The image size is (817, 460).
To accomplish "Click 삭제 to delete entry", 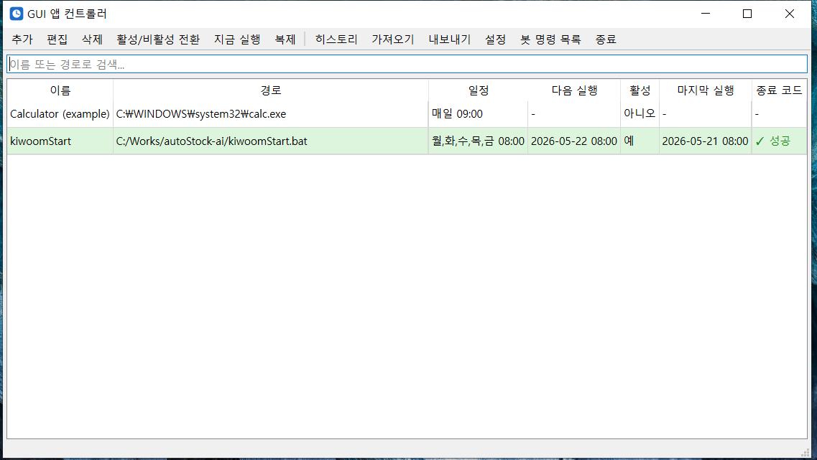I will [x=92, y=39].
